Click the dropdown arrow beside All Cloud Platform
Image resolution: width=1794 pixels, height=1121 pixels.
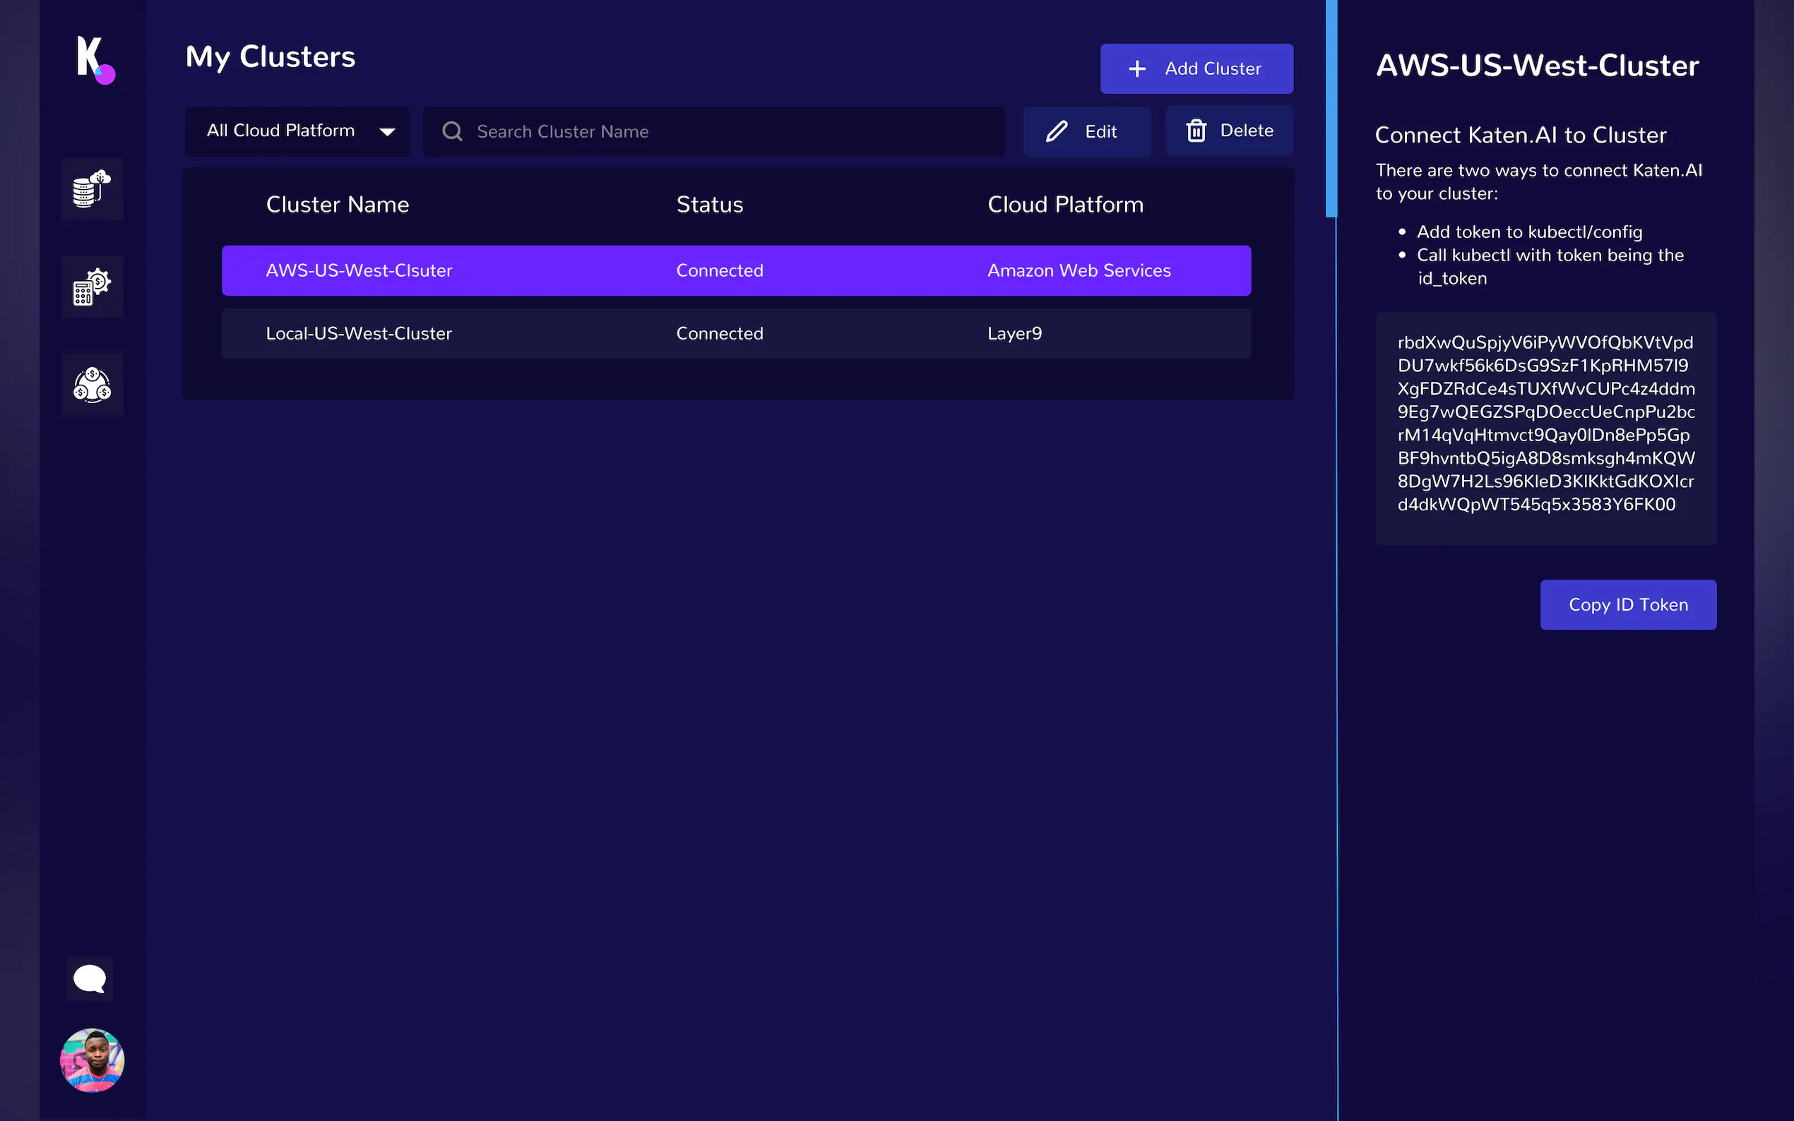point(387,132)
